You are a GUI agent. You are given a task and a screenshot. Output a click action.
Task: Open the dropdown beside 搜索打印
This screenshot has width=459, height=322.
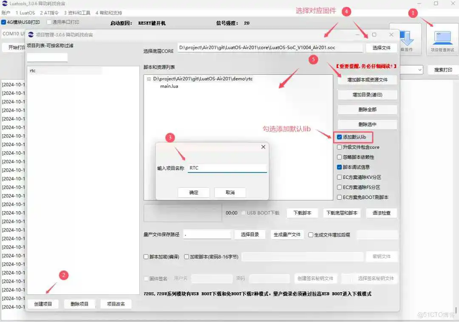tap(420, 70)
